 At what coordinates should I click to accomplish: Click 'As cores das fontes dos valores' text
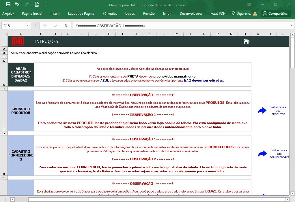tap(143, 69)
